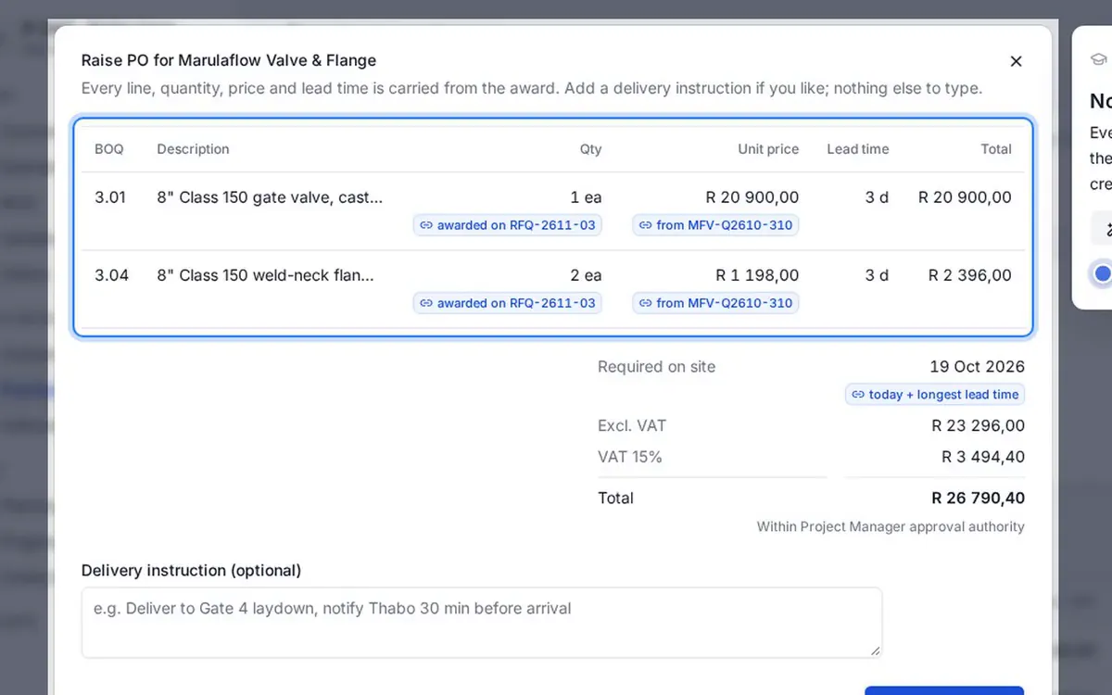The height and width of the screenshot is (695, 1112).
Task: Click unit price 'R 1 198,00'
Action: tap(757, 275)
